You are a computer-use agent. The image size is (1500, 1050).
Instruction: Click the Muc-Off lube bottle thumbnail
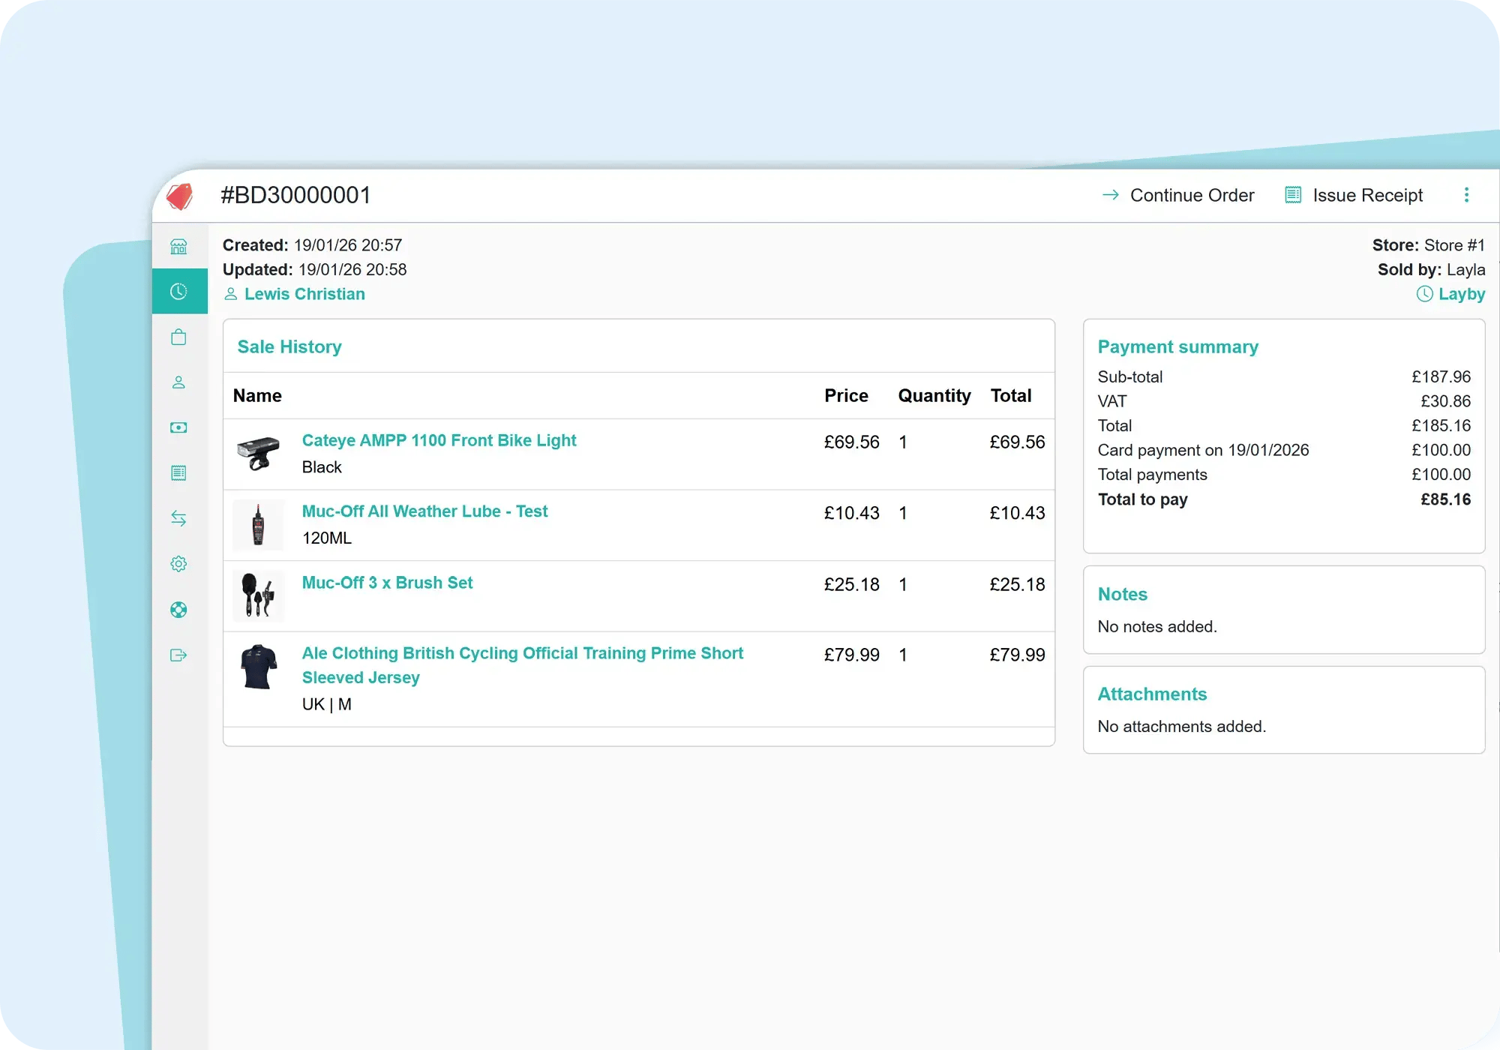259,525
